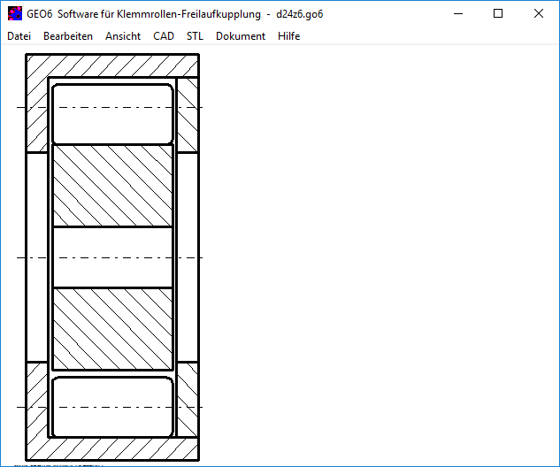Minimize the GEO6 window
The height and width of the screenshot is (467, 560).
point(457,14)
